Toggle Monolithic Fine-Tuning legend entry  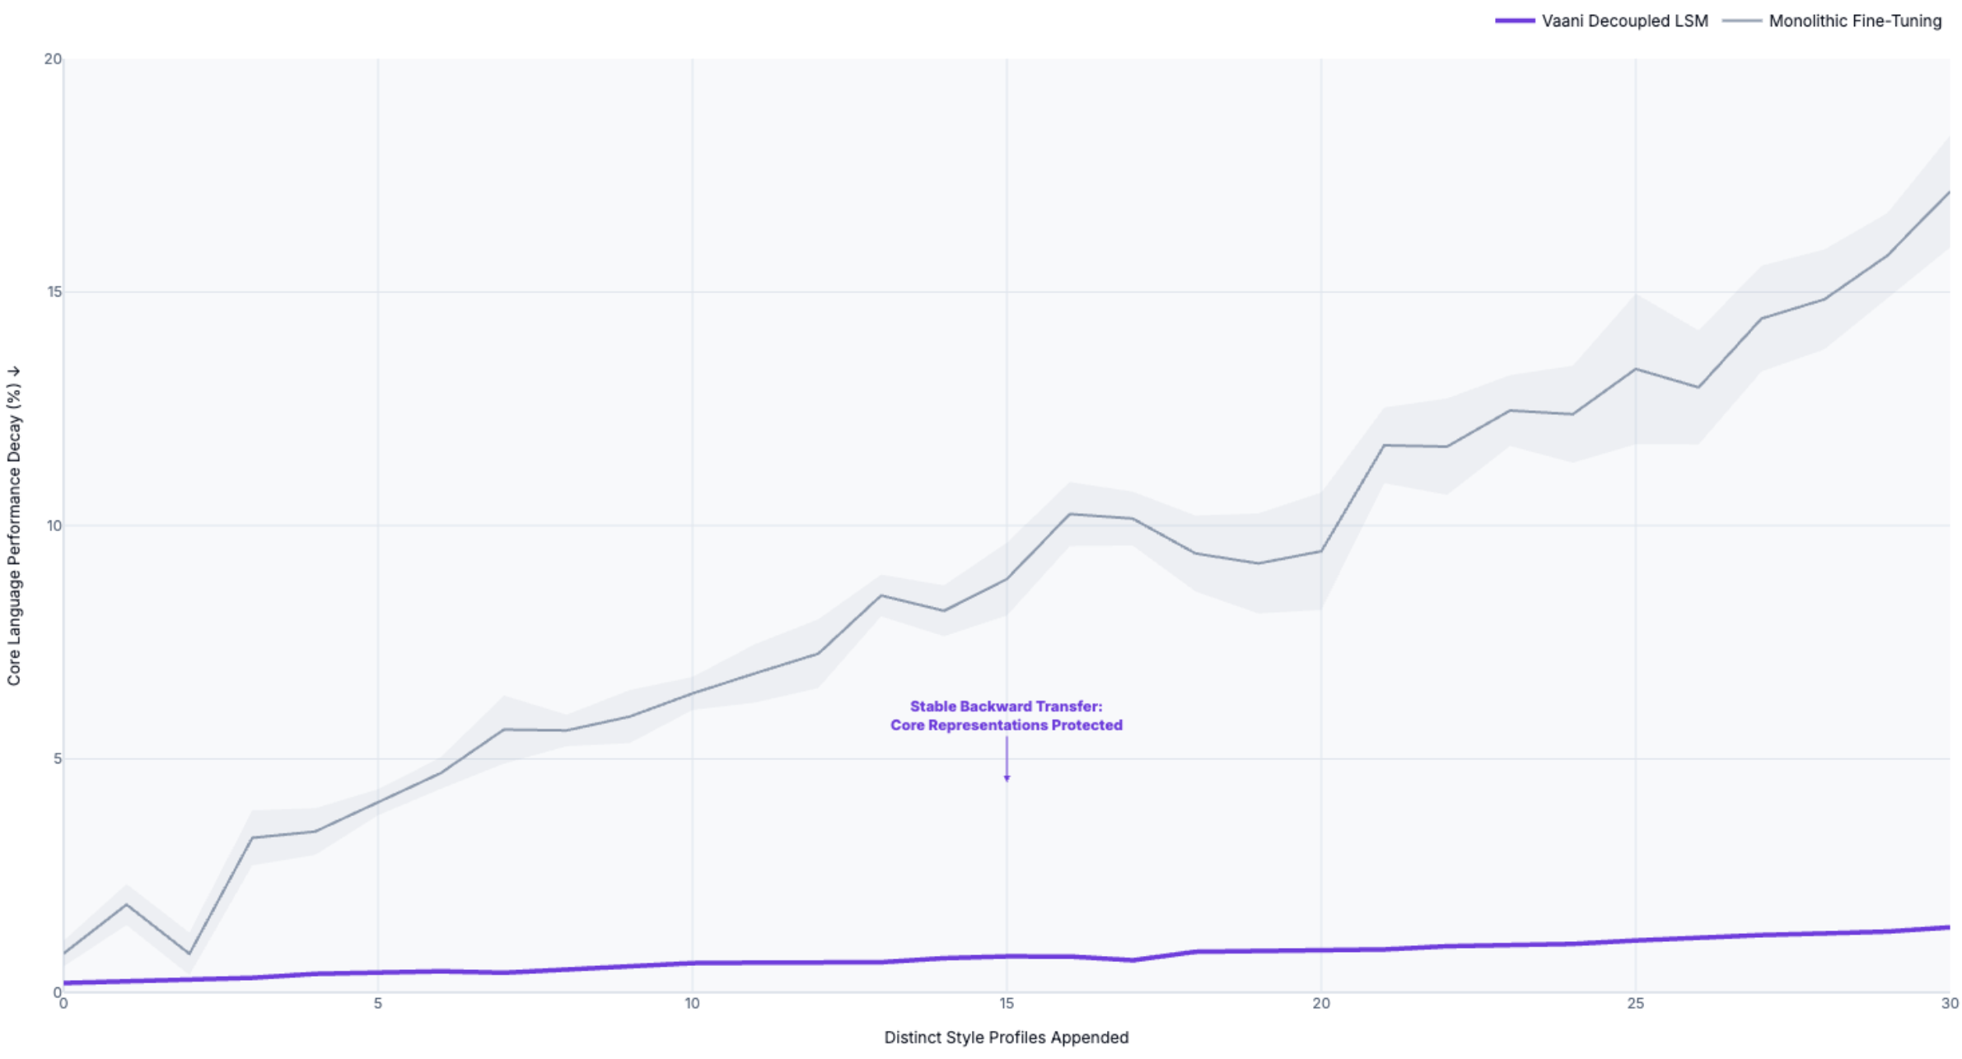tap(1833, 21)
